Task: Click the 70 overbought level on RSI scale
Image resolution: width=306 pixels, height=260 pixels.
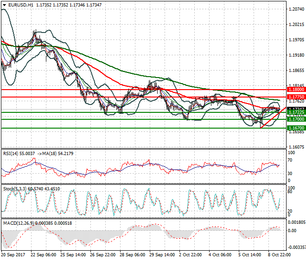Action: 290,160
